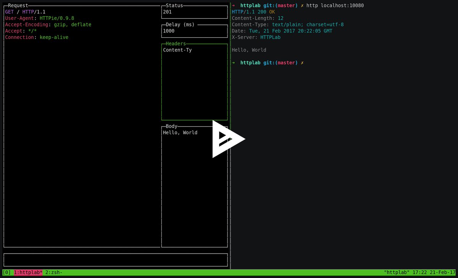Screen dimensions: 458x278
Task: Edit the Content-Ty header entry
Action: [177, 50]
